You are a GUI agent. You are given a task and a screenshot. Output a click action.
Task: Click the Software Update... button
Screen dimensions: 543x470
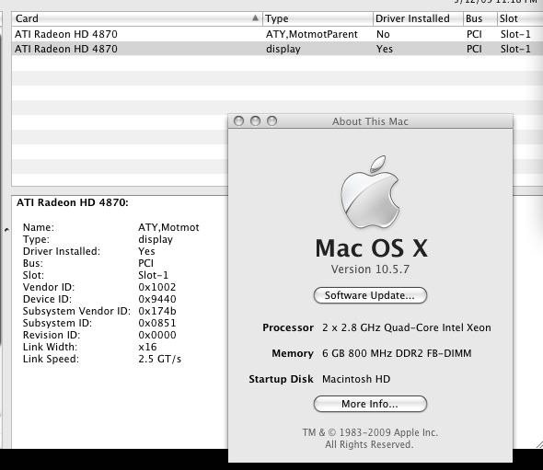(x=370, y=295)
